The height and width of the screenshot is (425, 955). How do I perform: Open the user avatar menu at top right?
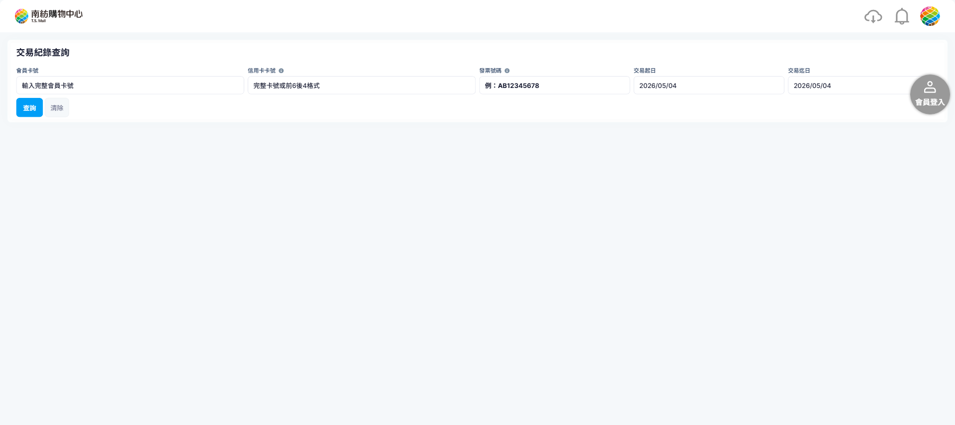(930, 16)
